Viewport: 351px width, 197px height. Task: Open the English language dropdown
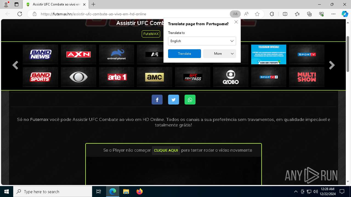[x=202, y=41]
